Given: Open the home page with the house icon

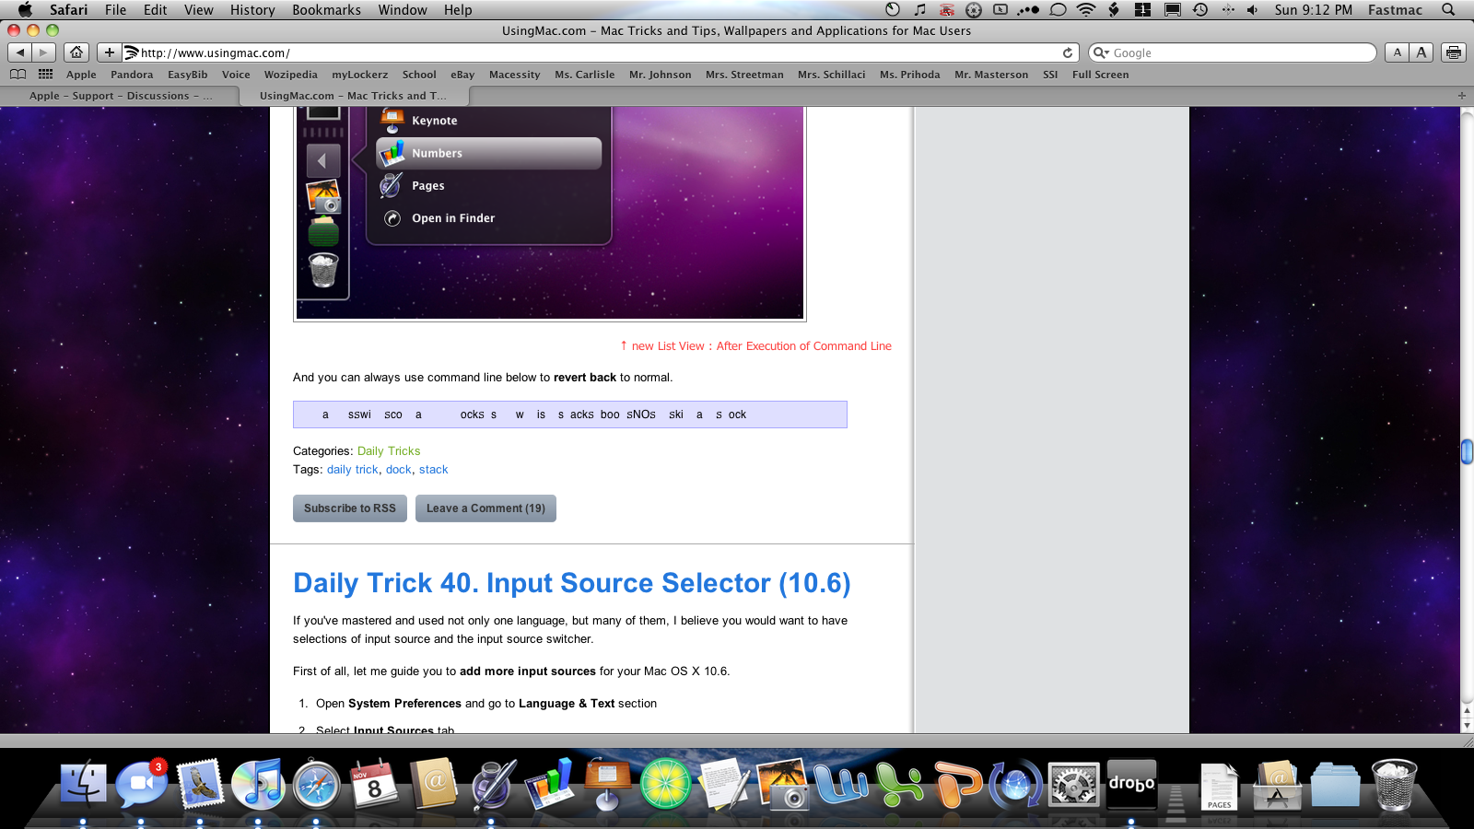Looking at the screenshot, I should (x=77, y=53).
